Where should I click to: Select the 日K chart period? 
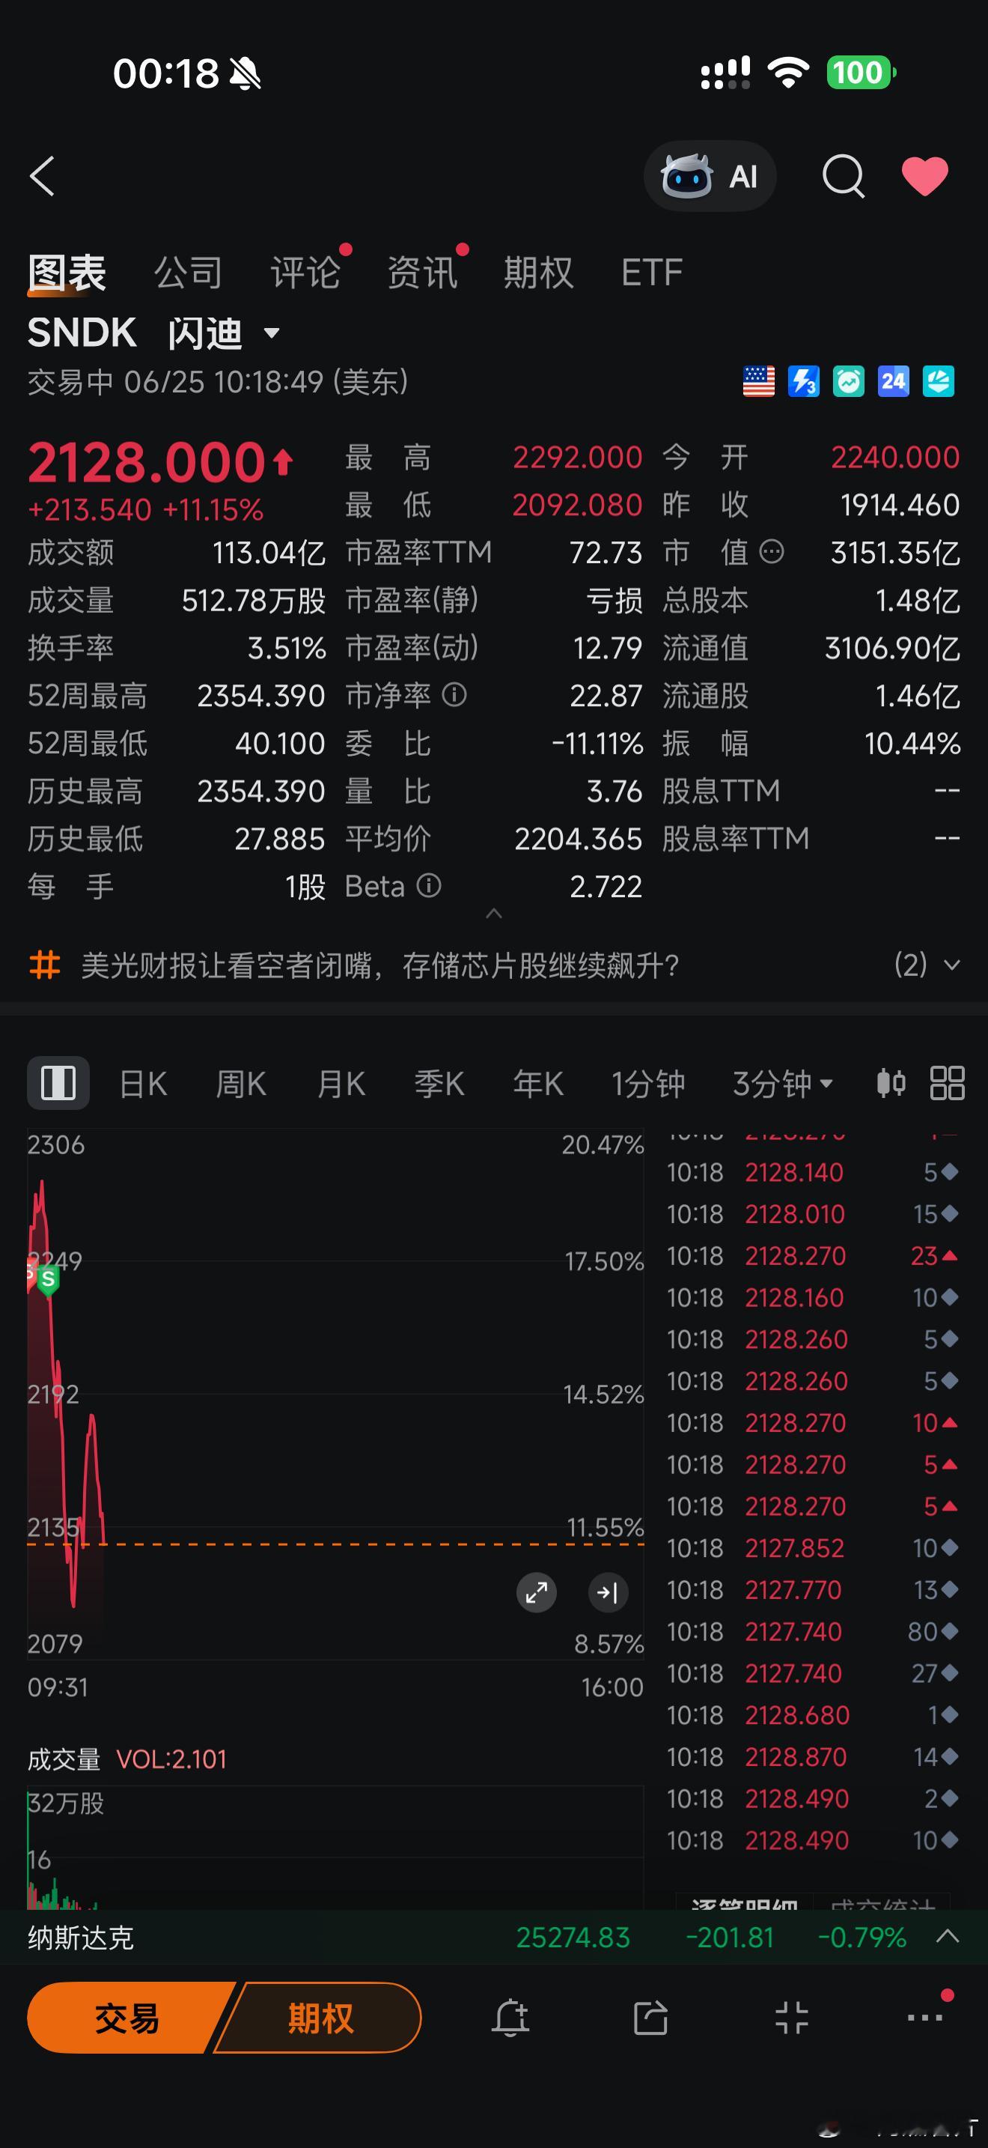(x=143, y=1084)
